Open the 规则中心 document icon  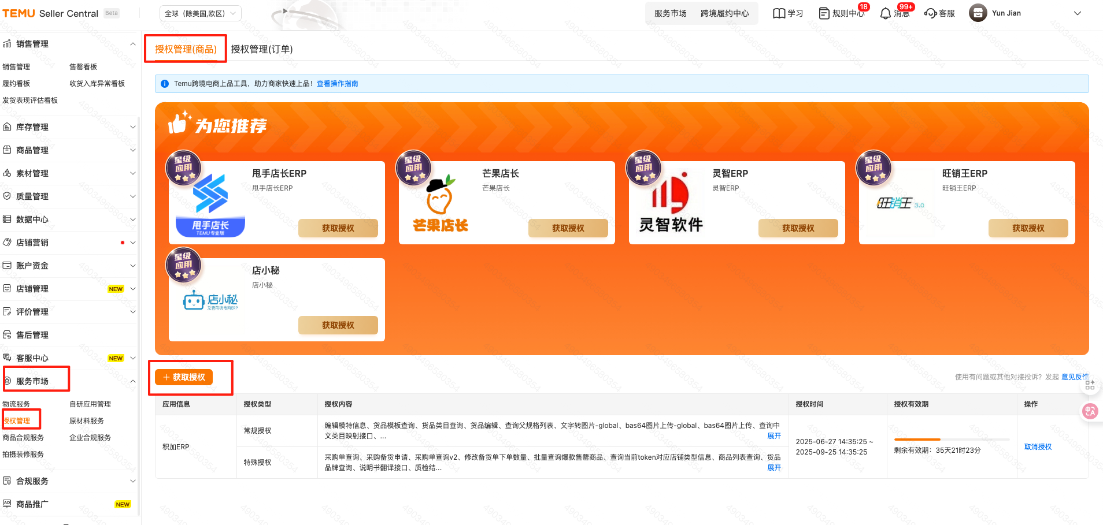pos(824,13)
